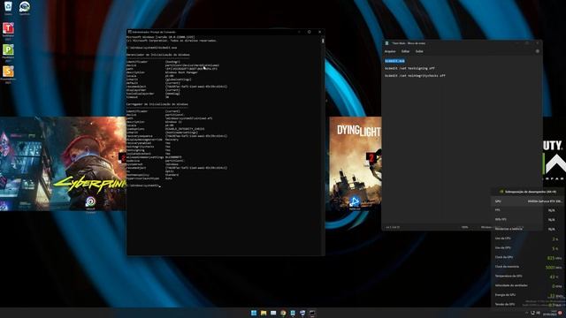Click the red notification icon in system tray
566x318 pixels.
pyautogui.click(x=560, y=313)
